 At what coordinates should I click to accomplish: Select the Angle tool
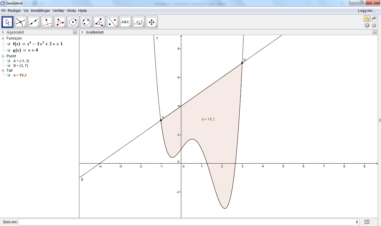[99, 22]
